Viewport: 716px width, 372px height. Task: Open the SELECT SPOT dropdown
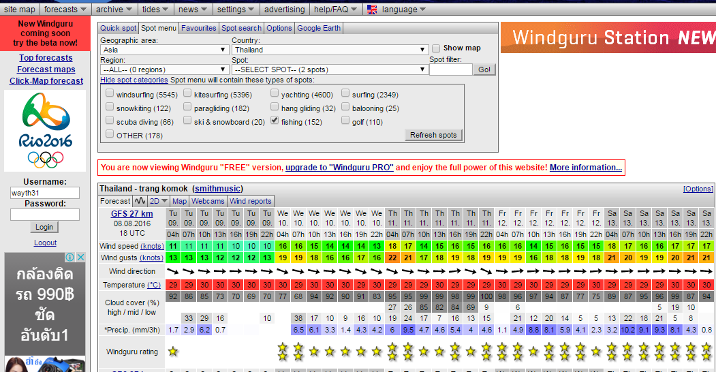tap(330, 69)
